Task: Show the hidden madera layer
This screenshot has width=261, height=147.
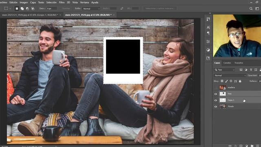Action: (216, 87)
